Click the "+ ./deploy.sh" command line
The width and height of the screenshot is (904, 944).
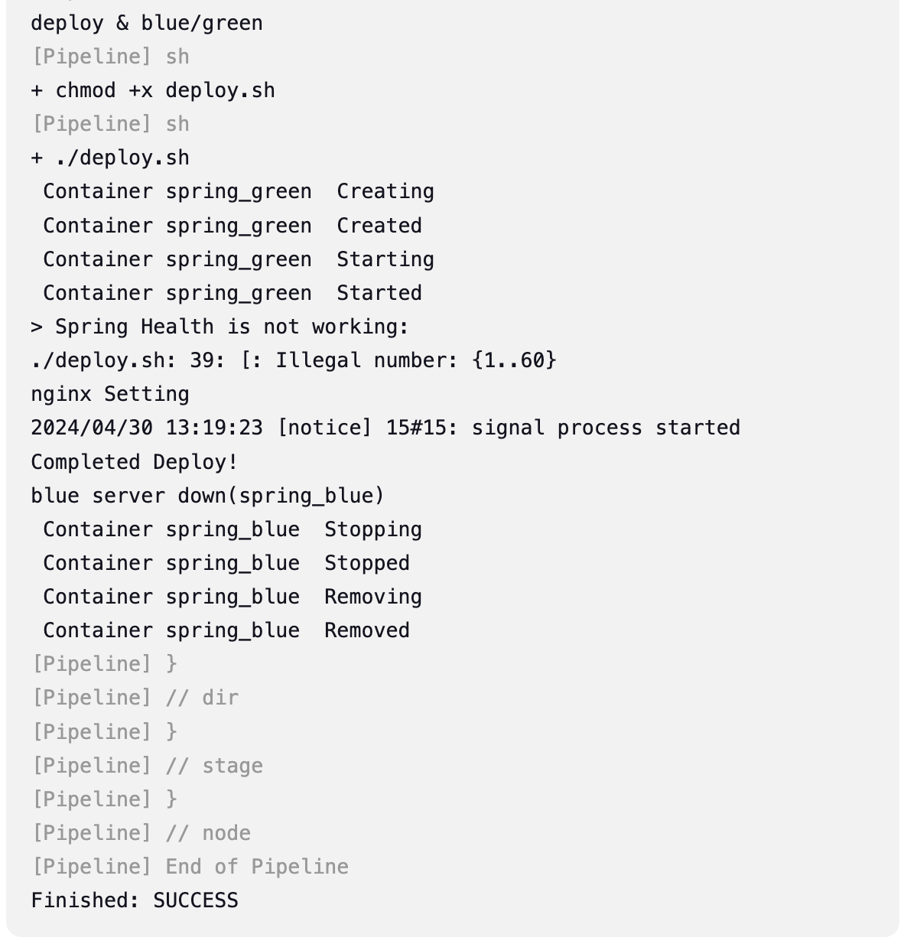[110, 158]
